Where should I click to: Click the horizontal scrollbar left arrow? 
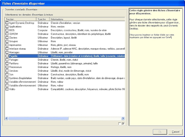tap(6, 118)
